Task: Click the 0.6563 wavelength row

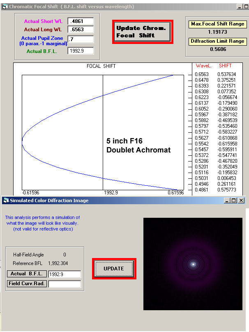Action: point(202,74)
